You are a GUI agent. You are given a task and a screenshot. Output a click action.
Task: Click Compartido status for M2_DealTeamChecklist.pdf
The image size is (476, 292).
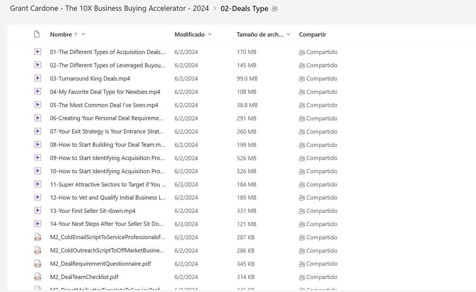click(x=322, y=277)
